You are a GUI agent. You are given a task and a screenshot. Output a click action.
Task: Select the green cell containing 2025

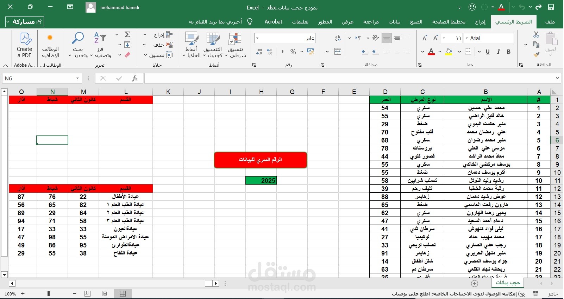(261, 180)
